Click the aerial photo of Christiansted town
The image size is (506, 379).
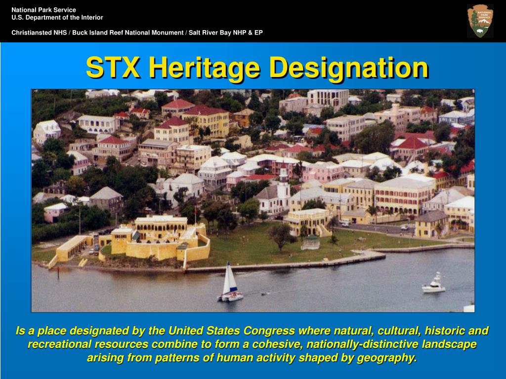(253, 200)
